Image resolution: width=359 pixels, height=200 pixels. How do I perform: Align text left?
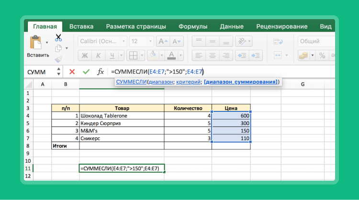point(199,56)
